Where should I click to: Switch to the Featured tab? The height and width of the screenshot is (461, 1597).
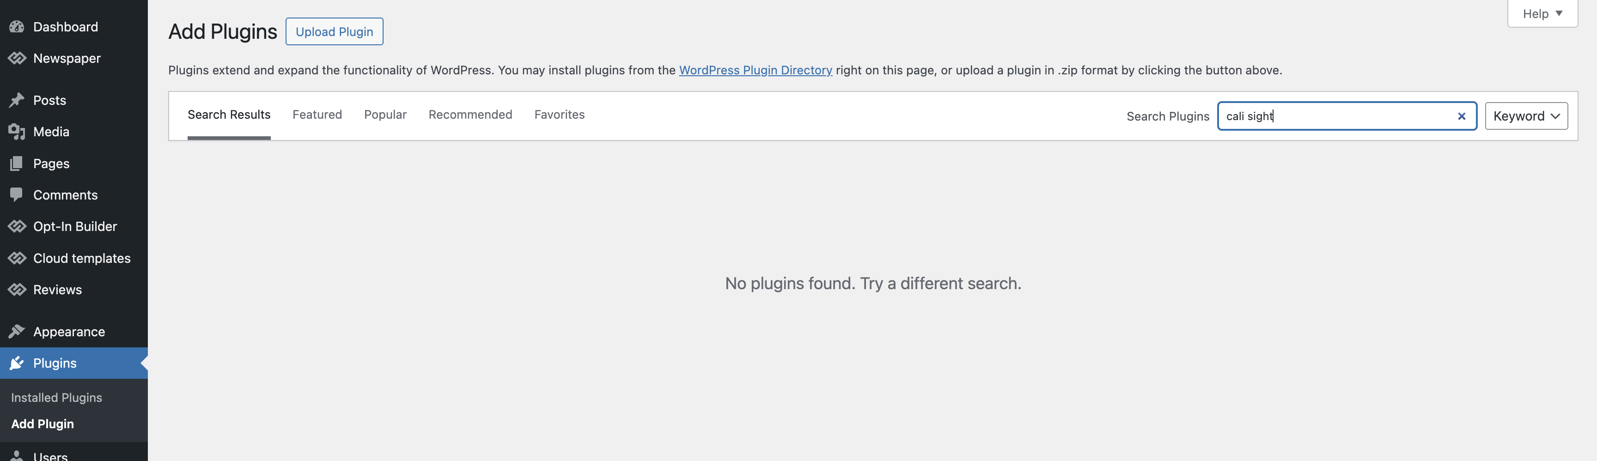(x=317, y=115)
